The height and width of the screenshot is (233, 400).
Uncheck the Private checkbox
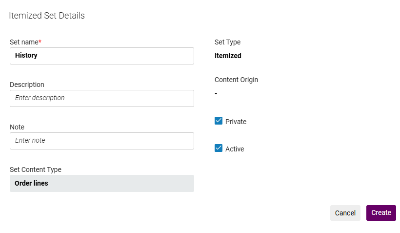219,121
